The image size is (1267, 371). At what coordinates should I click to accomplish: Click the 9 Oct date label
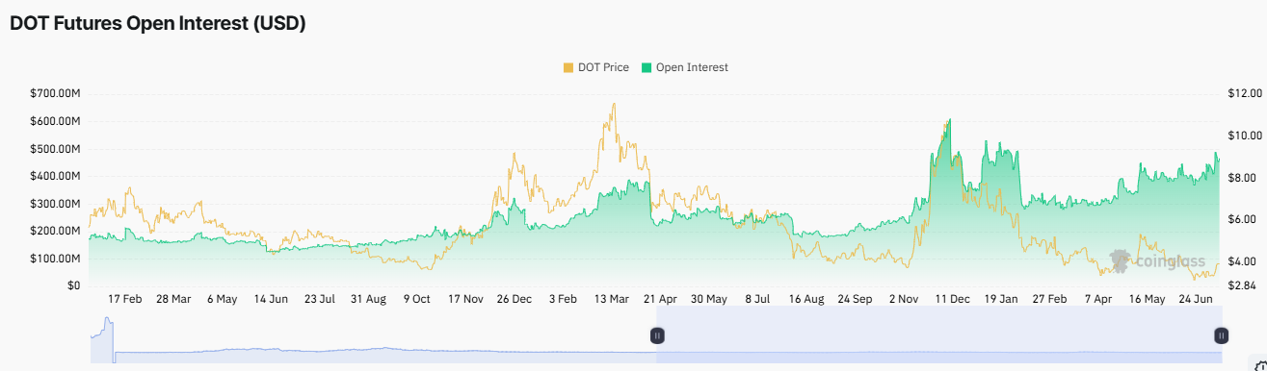(417, 300)
